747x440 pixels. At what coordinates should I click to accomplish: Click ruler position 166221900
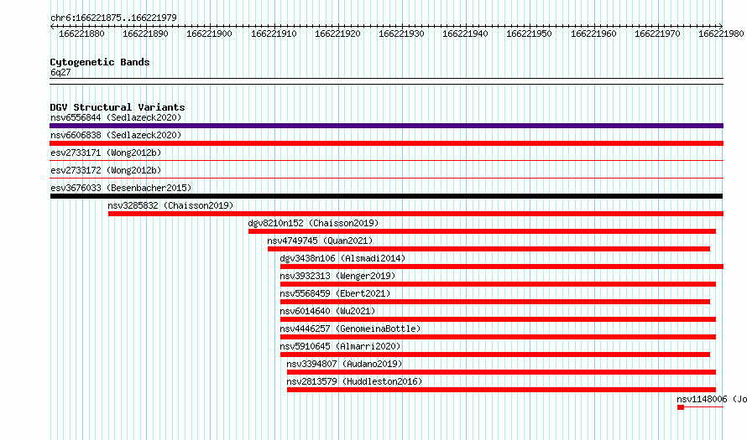[x=209, y=34]
